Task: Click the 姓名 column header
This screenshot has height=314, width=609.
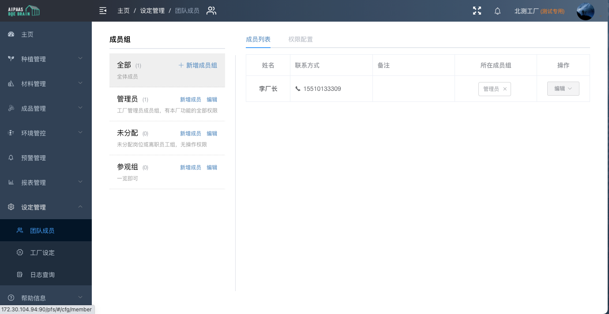Action: coord(268,65)
